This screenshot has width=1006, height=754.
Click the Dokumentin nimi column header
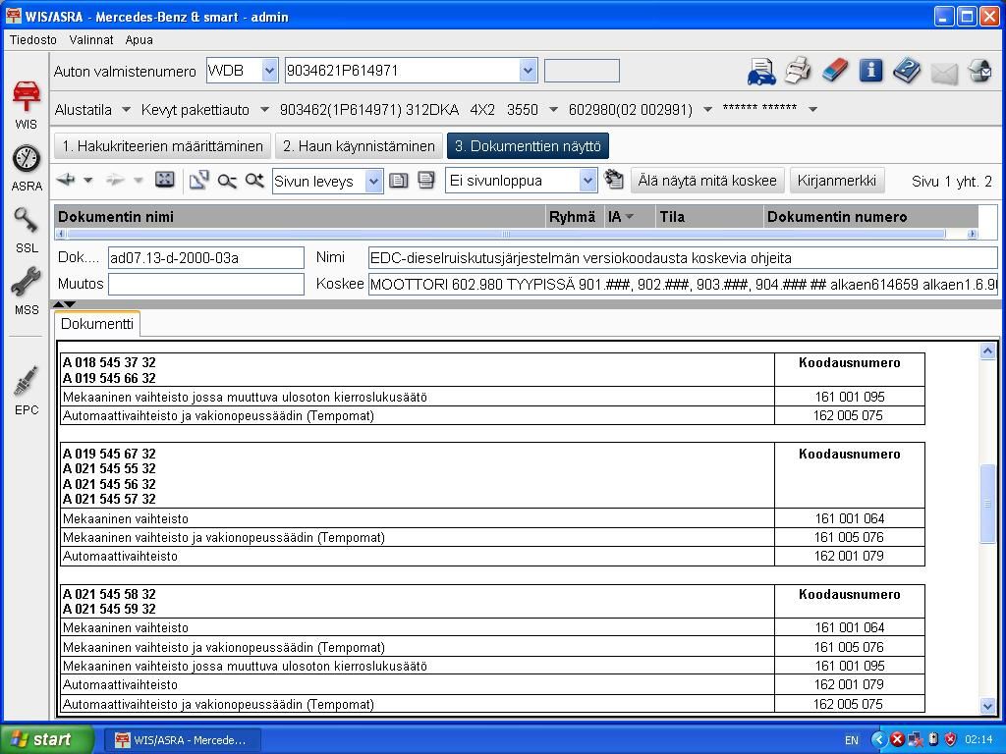[x=301, y=217]
